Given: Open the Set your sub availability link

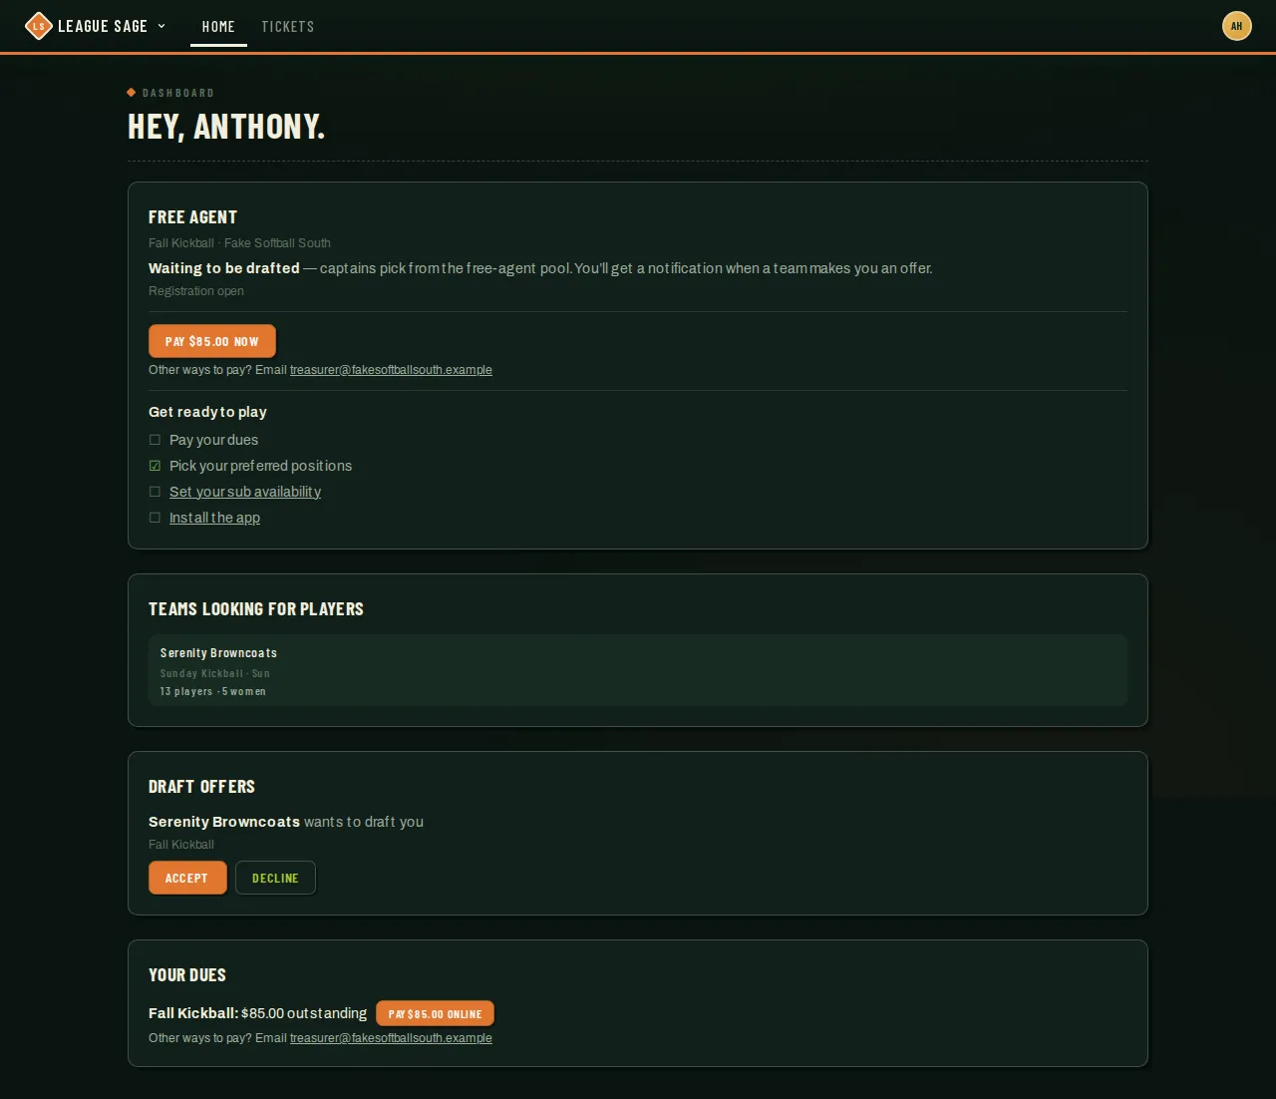Looking at the screenshot, I should pyautogui.click(x=245, y=492).
